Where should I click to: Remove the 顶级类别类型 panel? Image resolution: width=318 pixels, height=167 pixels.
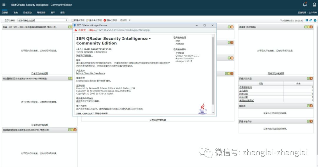tap(311, 78)
